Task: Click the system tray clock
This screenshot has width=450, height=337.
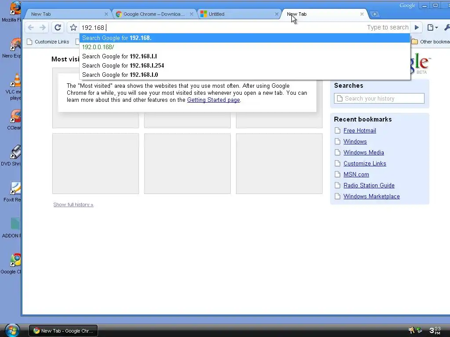Action: coord(435,330)
